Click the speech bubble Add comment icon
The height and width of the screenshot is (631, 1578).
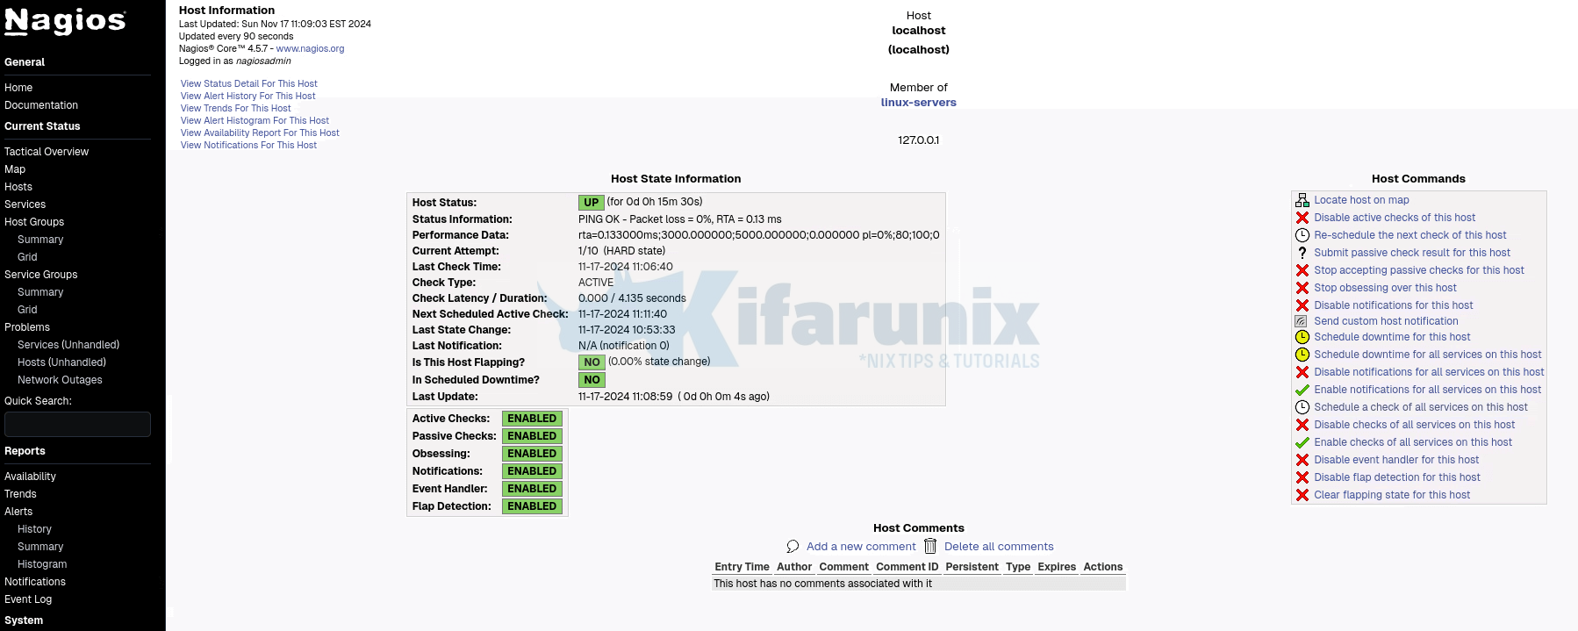pyautogui.click(x=793, y=547)
